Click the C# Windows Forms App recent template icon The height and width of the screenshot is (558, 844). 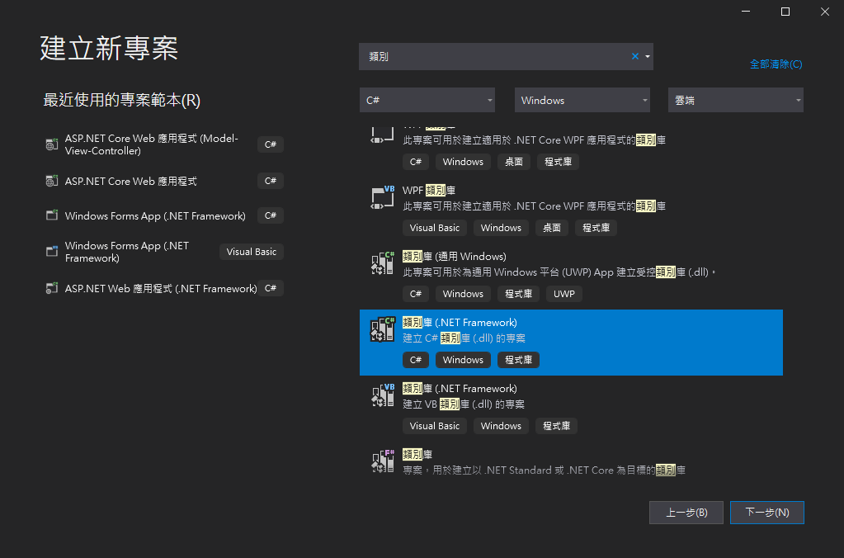coord(52,215)
